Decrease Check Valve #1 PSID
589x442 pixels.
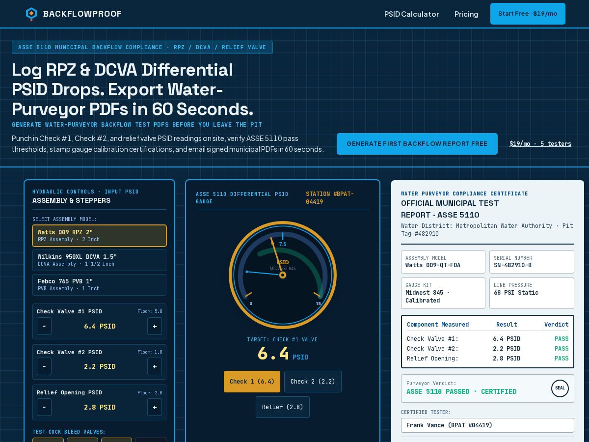[44, 326]
